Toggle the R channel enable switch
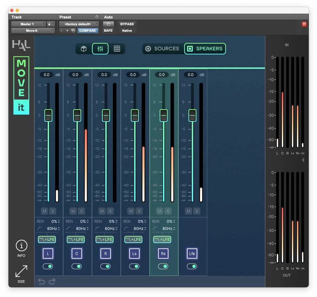The height and width of the screenshot is (297, 317). (106, 267)
